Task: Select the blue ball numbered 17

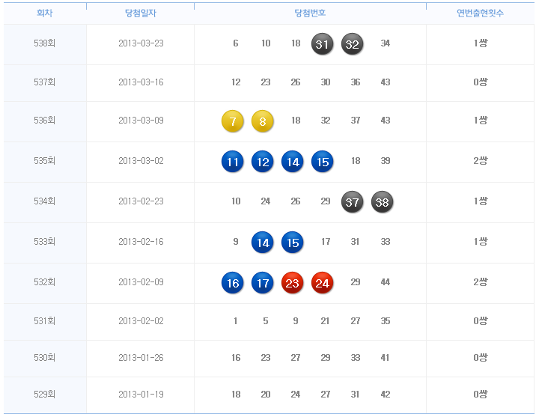Action: 263,283
